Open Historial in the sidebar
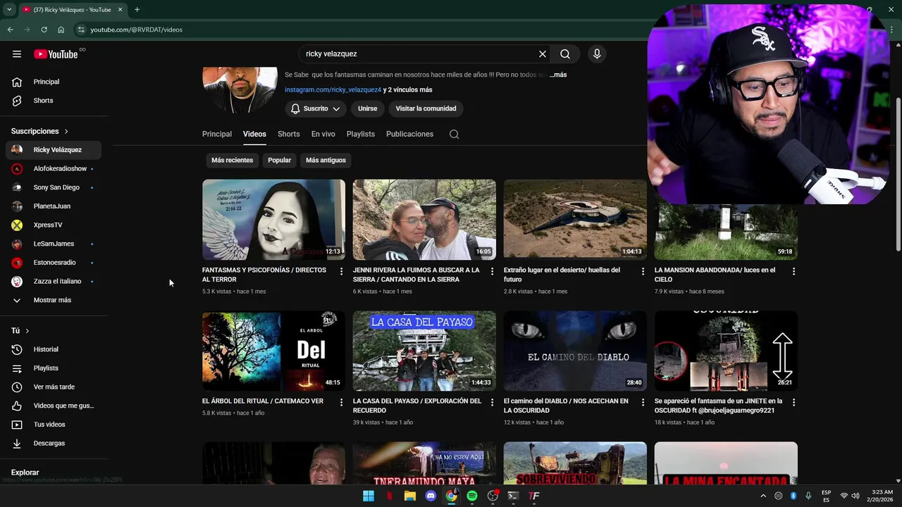The image size is (902, 507). (x=54, y=349)
